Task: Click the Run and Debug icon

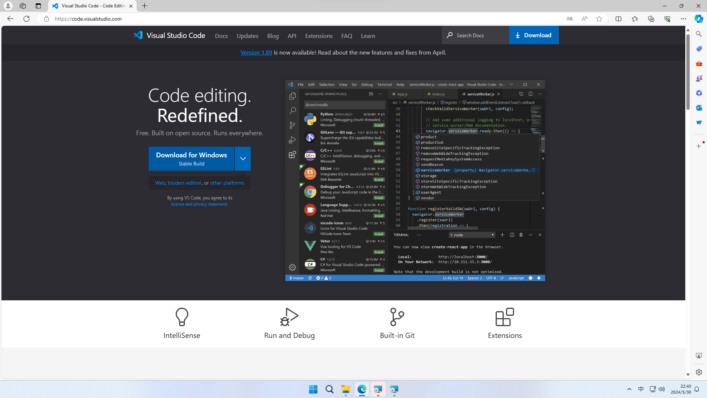Action: point(289,317)
